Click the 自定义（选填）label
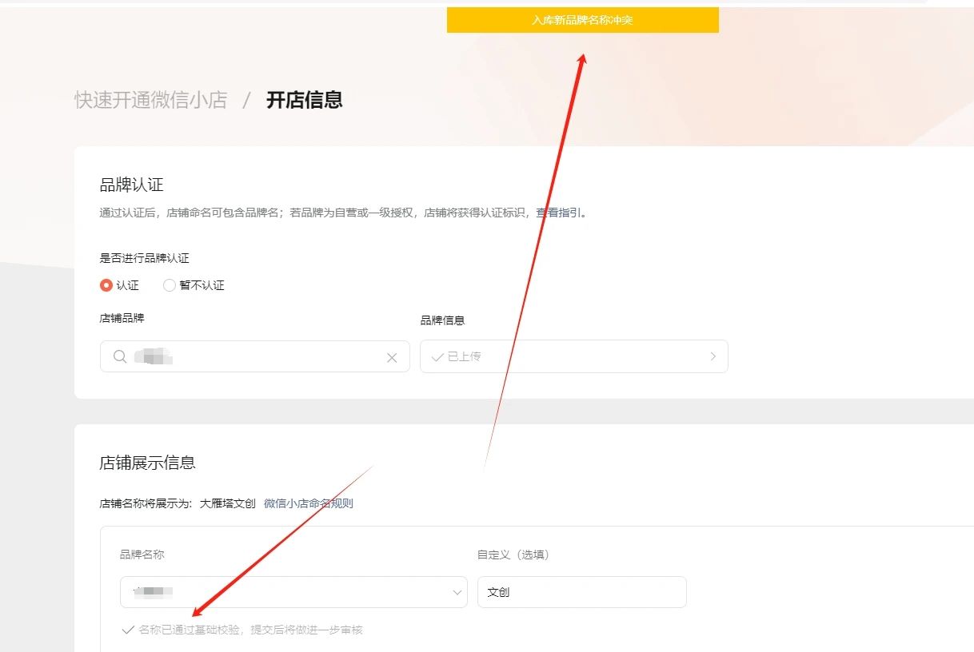Viewport: 974px width, 652px height. pyautogui.click(x=513, y=555)
